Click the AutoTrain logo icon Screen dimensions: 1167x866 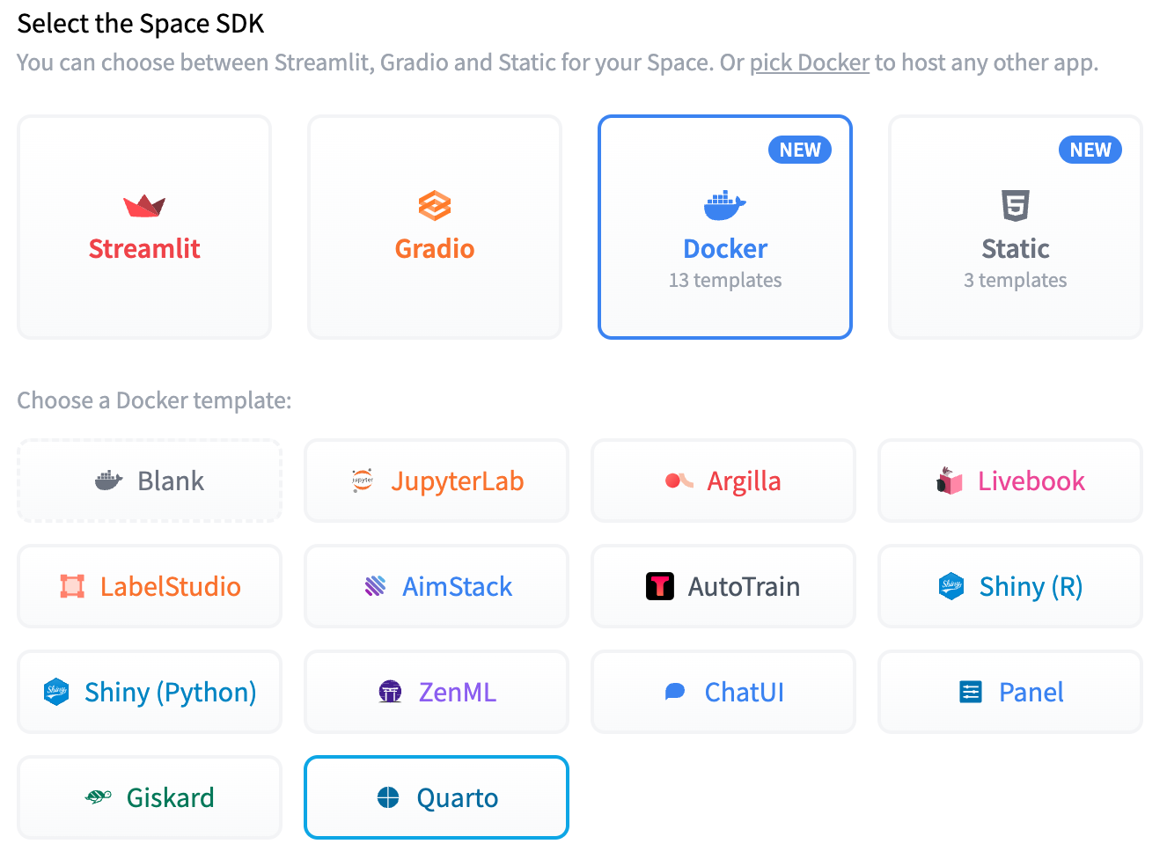660,586
